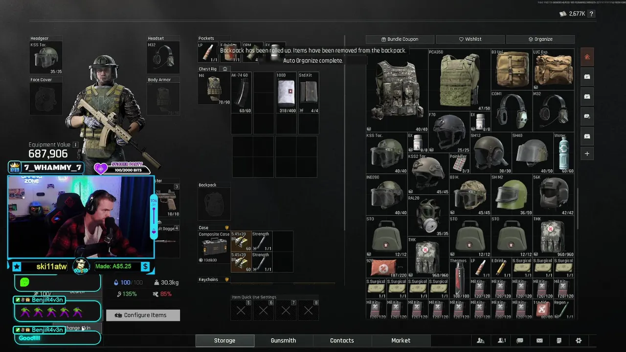The width and height of the screenshot is (626, 352).
Task: Choose the COM1 headset in stash
Action: point(512,111)
